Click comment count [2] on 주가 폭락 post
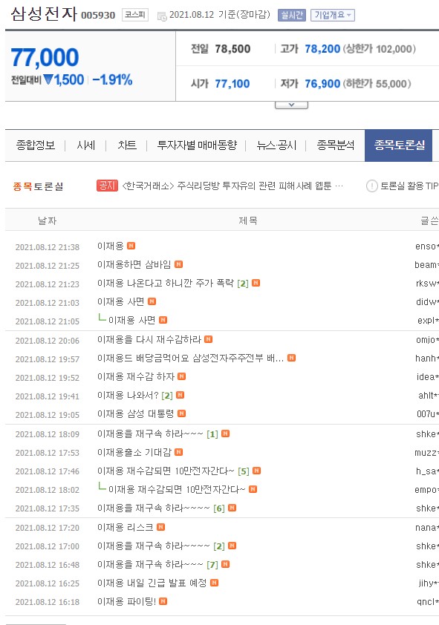439x625 pixels. point(243,284)
